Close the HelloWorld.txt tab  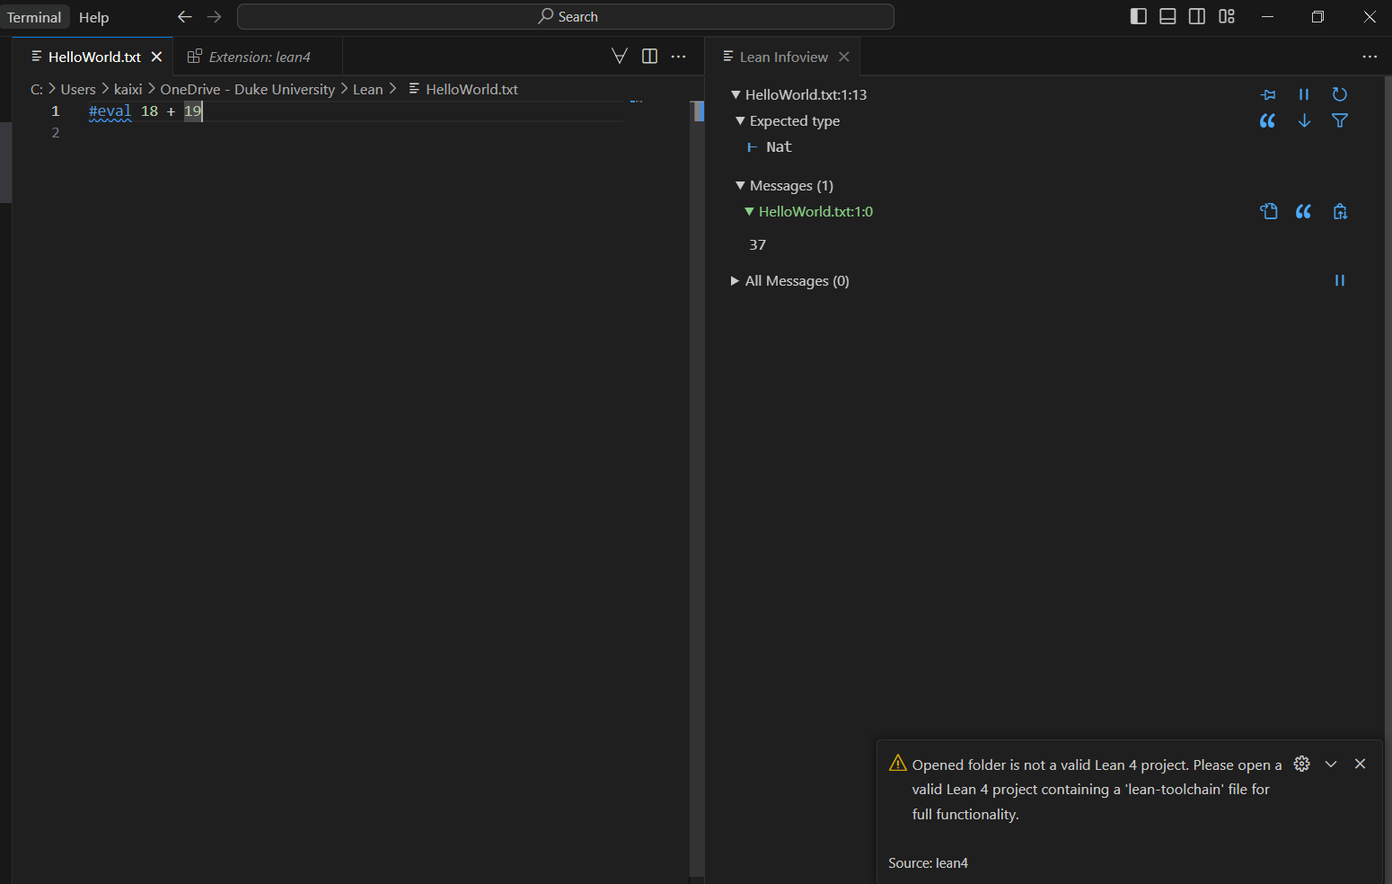point(156,57)
